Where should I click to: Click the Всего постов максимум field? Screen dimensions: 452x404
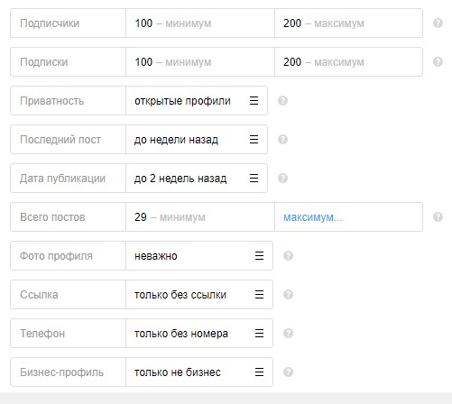point(348,217)
